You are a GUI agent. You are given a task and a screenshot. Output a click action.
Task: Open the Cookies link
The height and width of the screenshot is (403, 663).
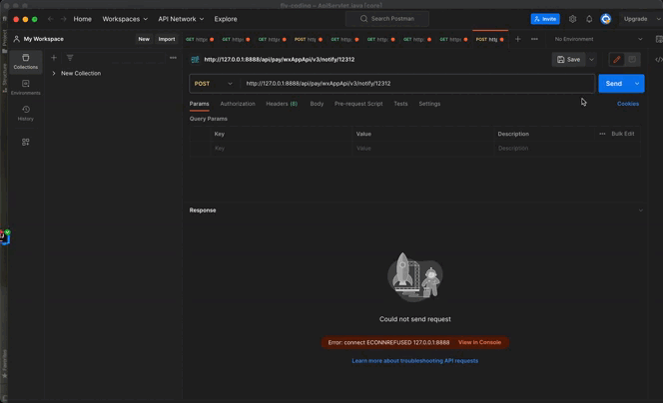tap(628, 104)
